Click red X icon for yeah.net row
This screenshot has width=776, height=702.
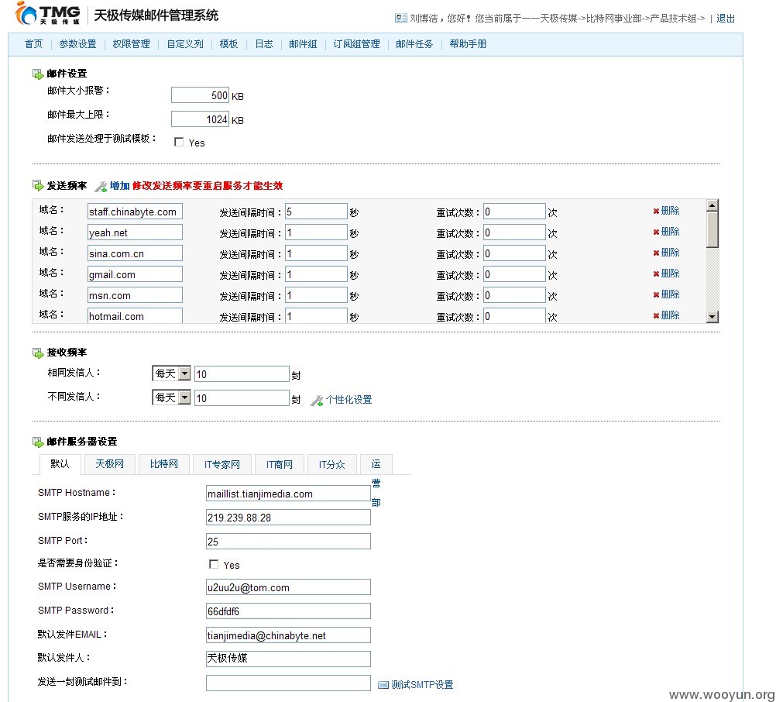click(656, 232)
